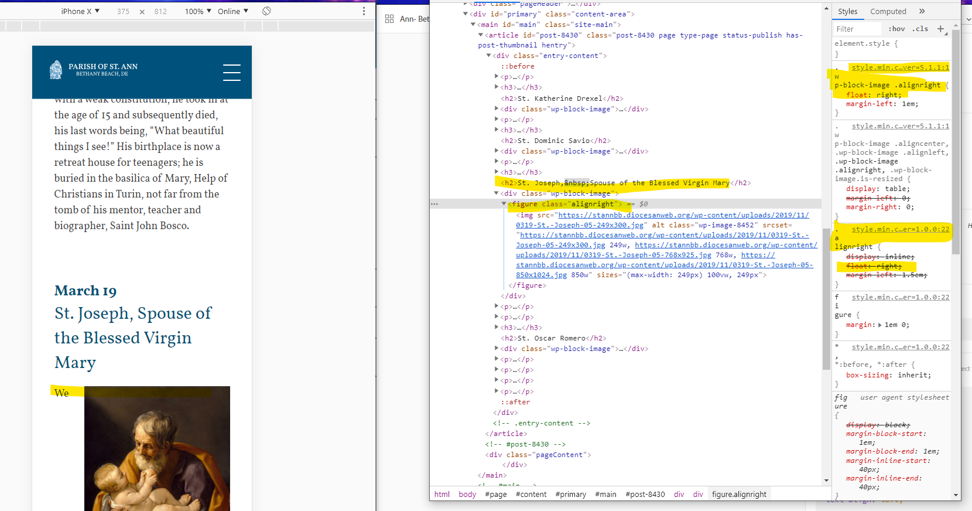Click the three-dot actions icon beside the figure element

point(434,204)
